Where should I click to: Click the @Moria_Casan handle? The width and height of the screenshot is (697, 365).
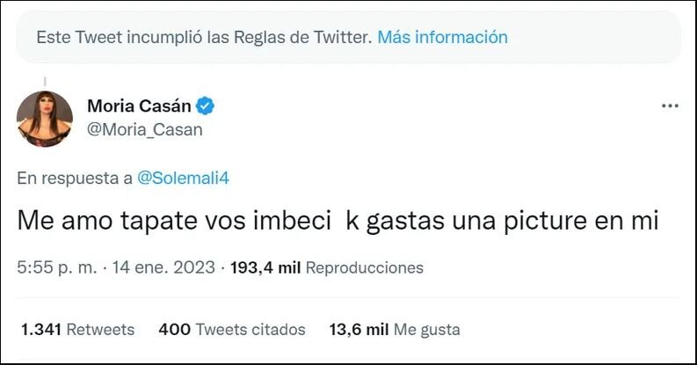coord(144,129)
